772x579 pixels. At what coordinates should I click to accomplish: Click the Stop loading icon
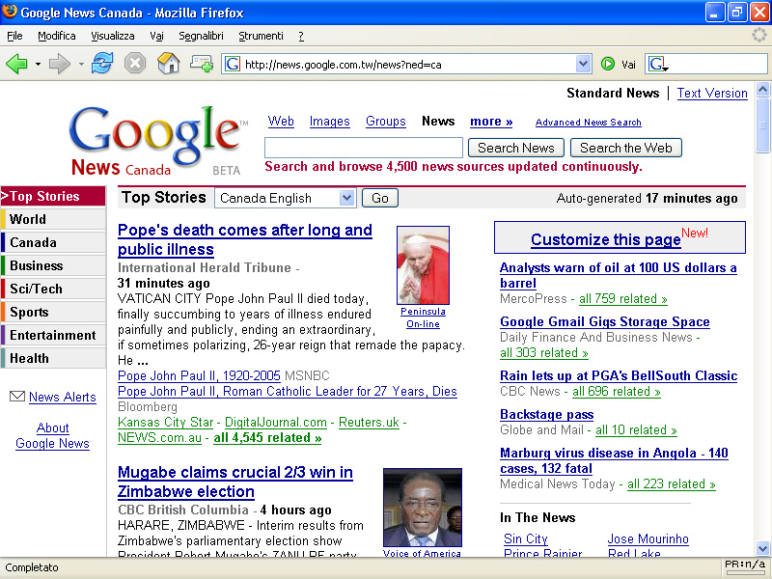[x=134, y=64]
